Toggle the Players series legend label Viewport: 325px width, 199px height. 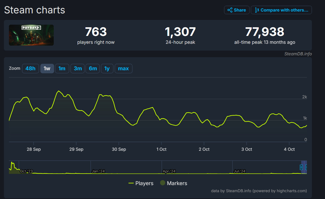[x=144, y=183]
